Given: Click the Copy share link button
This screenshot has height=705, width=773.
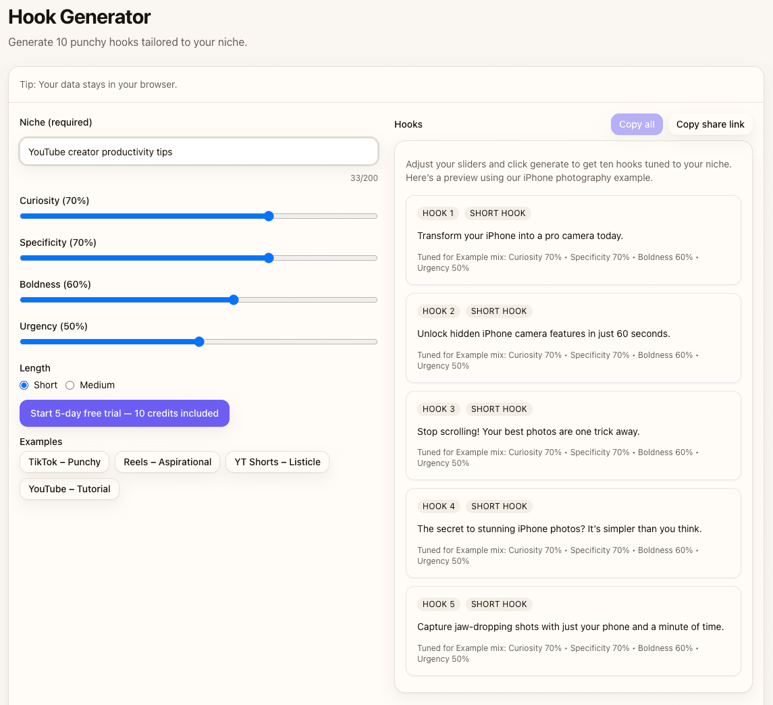Looking at the screenshot, I should (x=710, y=124).
